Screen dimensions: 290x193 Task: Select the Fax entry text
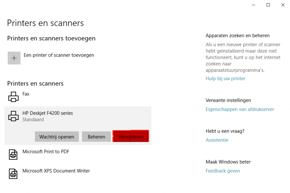26,94
